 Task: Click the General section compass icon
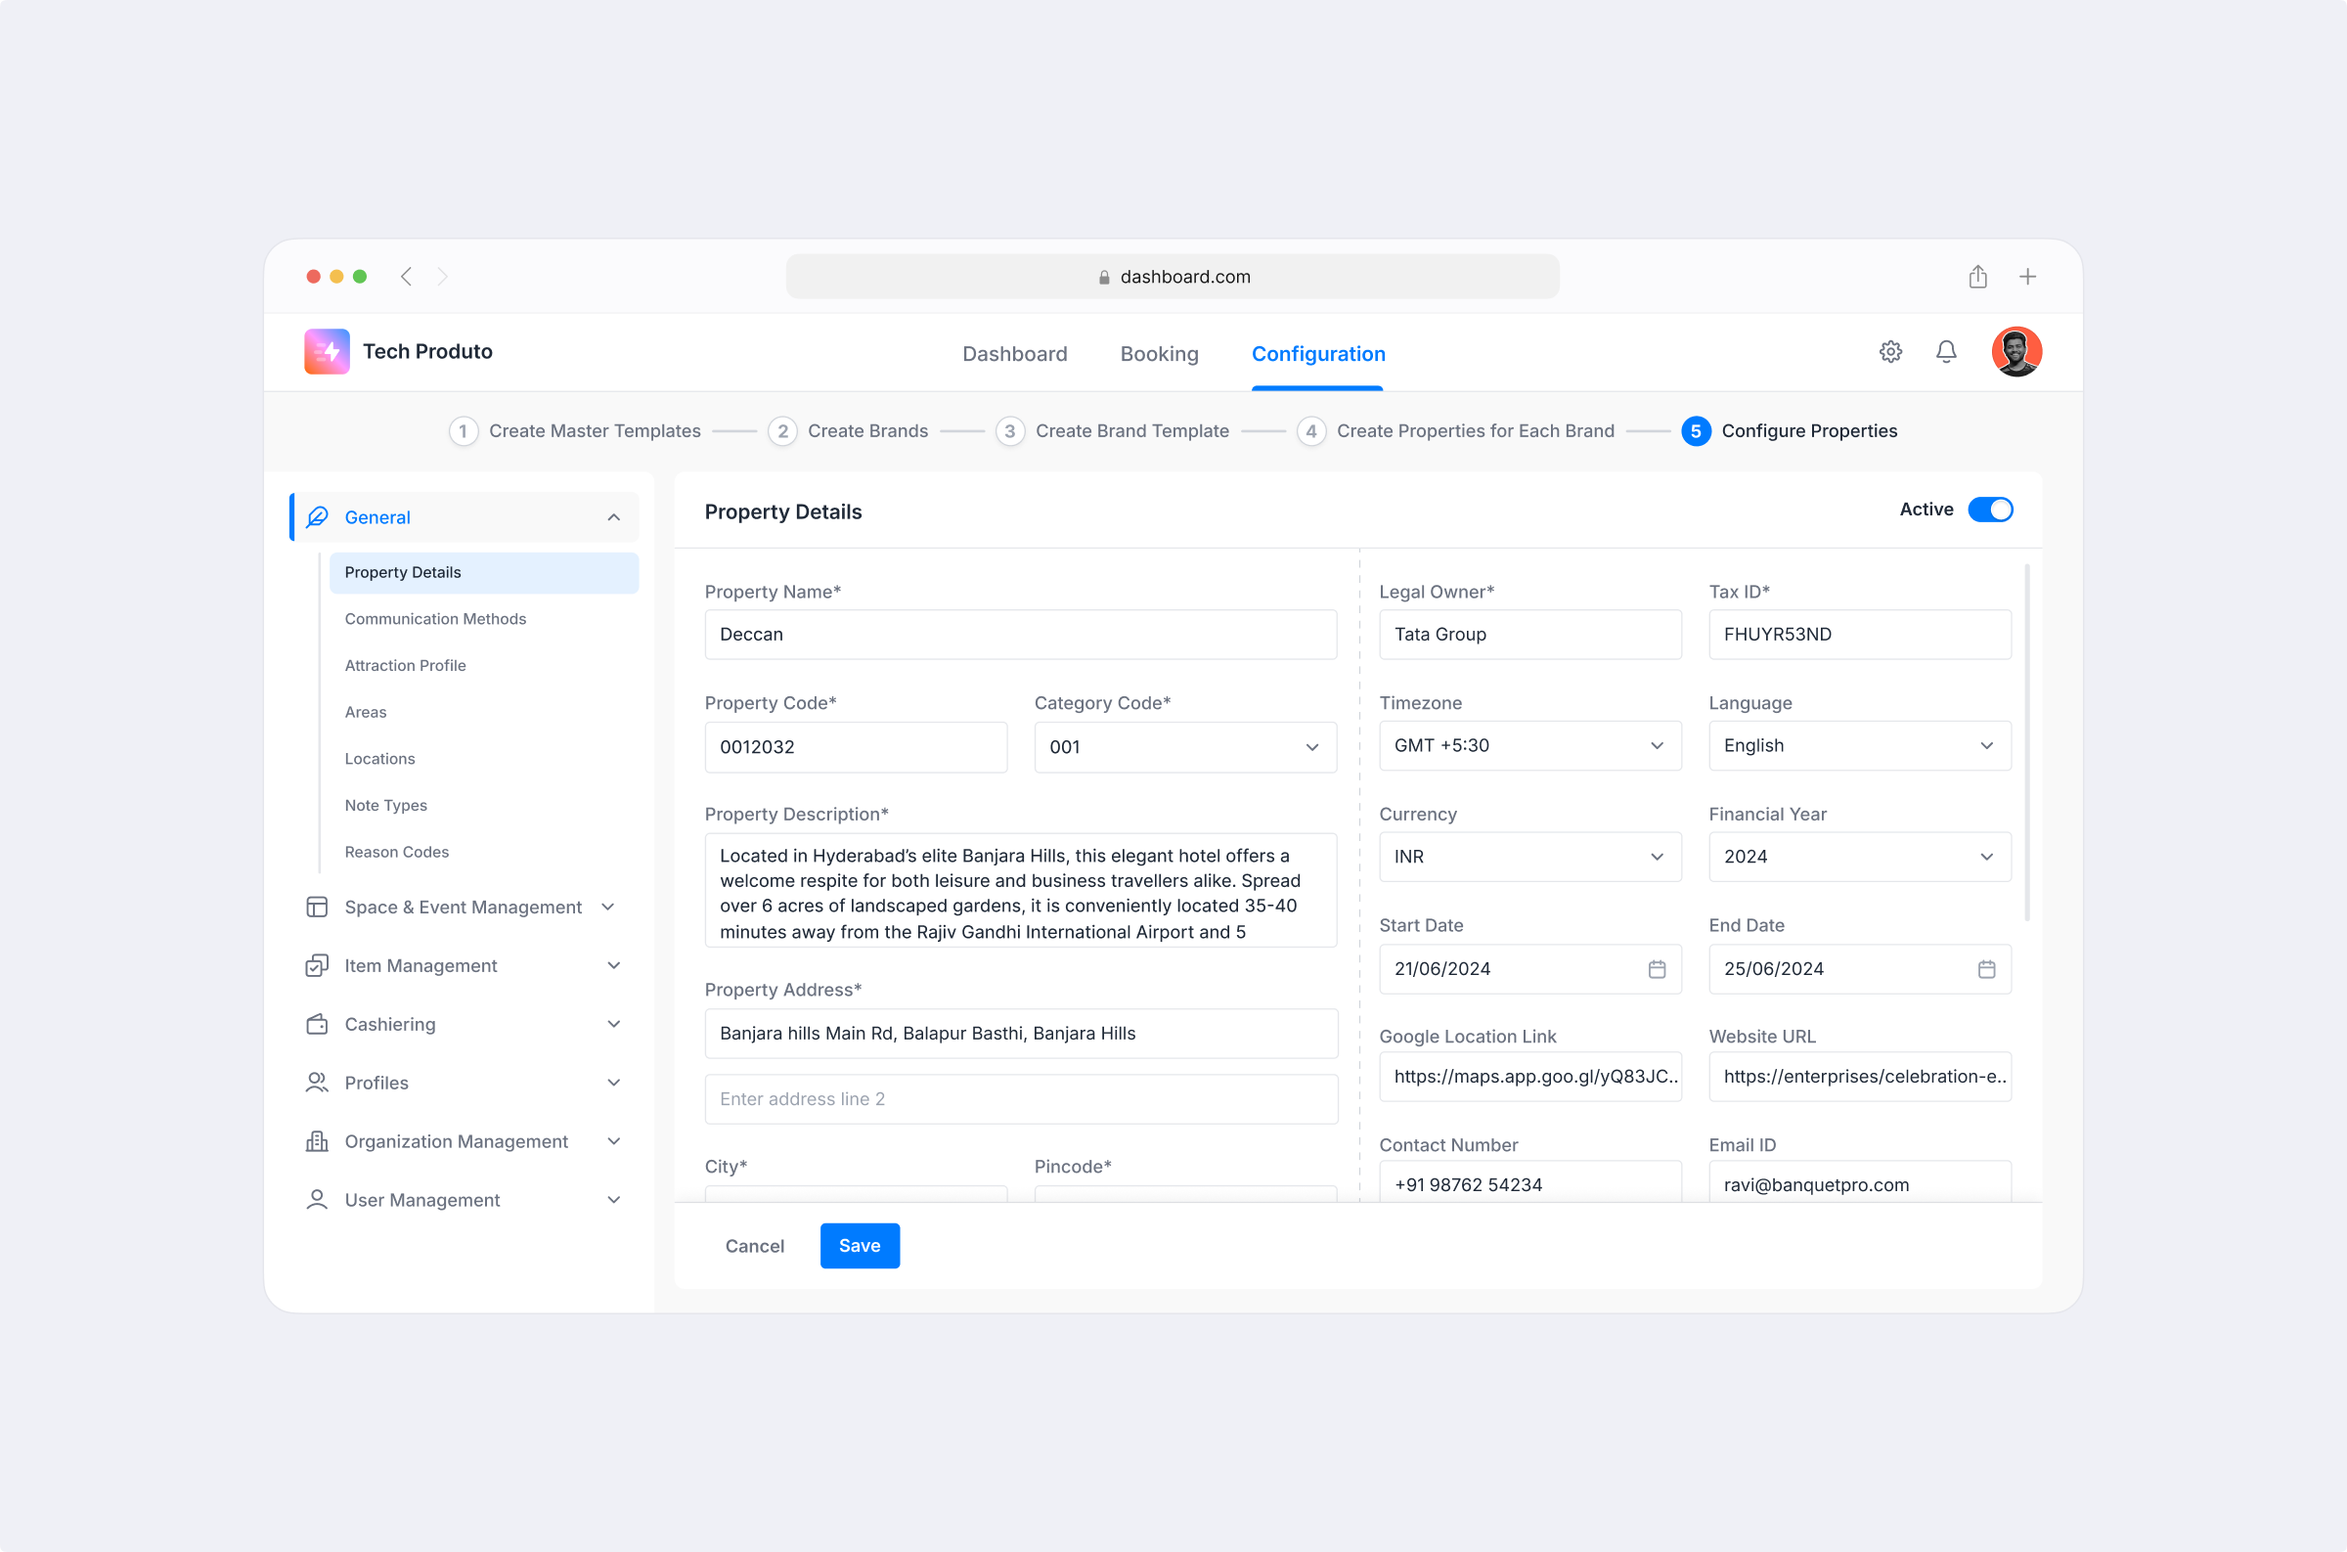pyautogui.click(x=318, y=516)
